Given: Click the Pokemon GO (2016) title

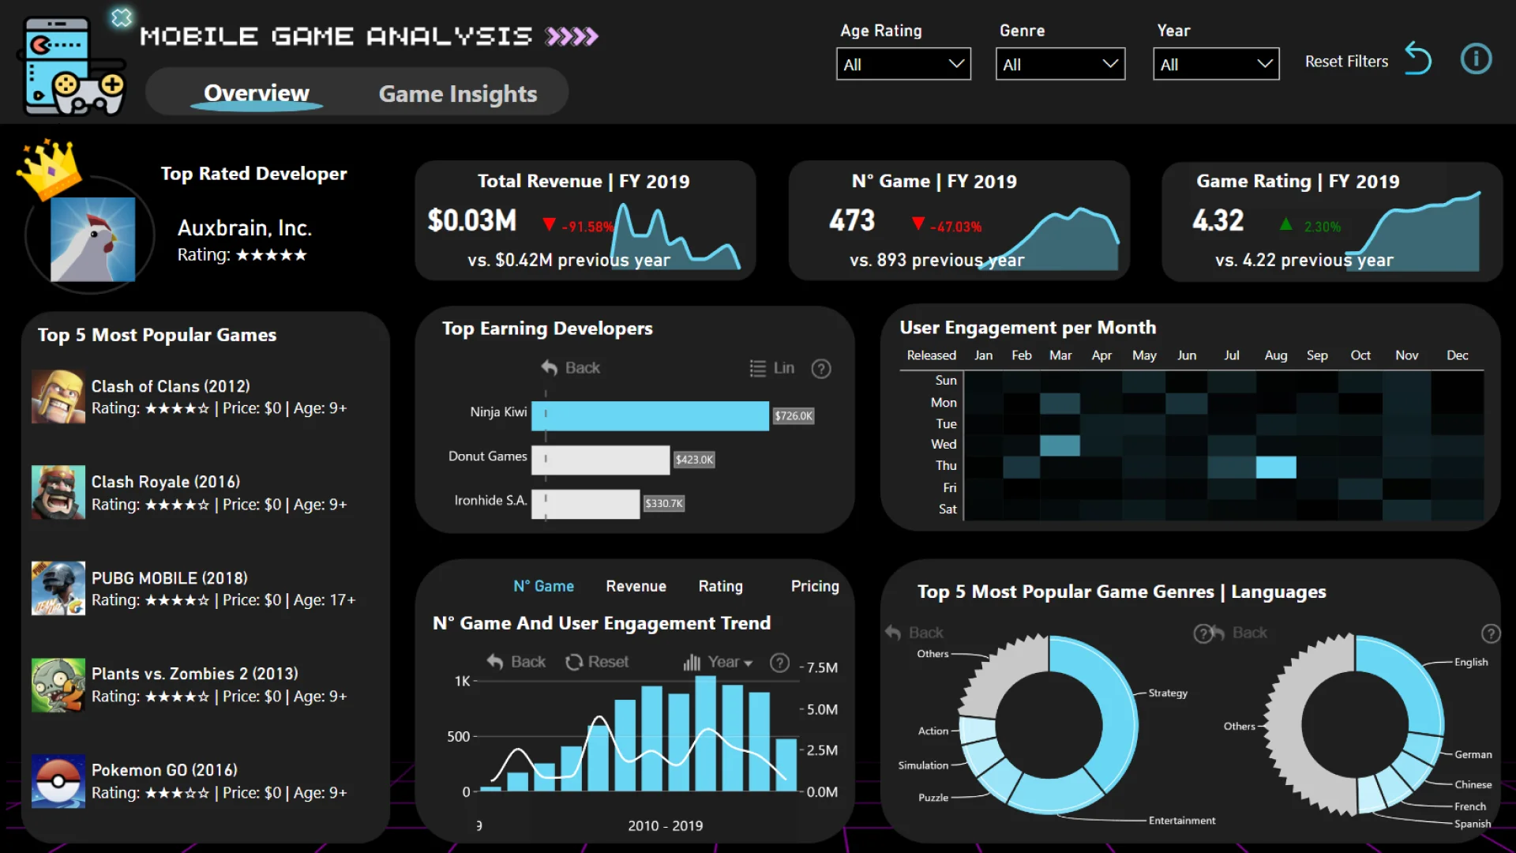Looking at the screenshot, I should 164,770.
